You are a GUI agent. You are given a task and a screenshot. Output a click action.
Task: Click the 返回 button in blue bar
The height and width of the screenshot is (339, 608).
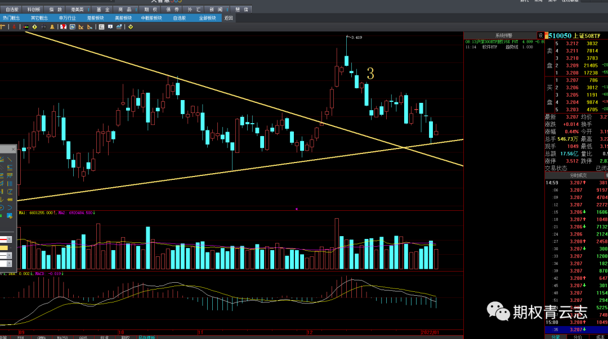tap(228, 18)
